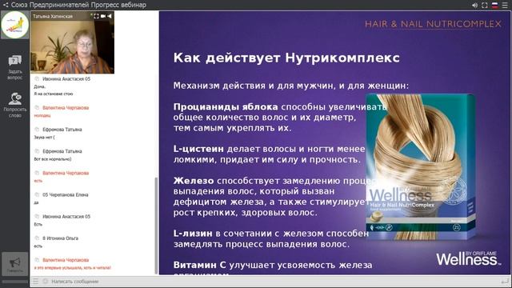Open the chat options menu icon at the bottom left
Image resolution: width=512 pixels, height=288 pixels.
click(x=35, y=282)
